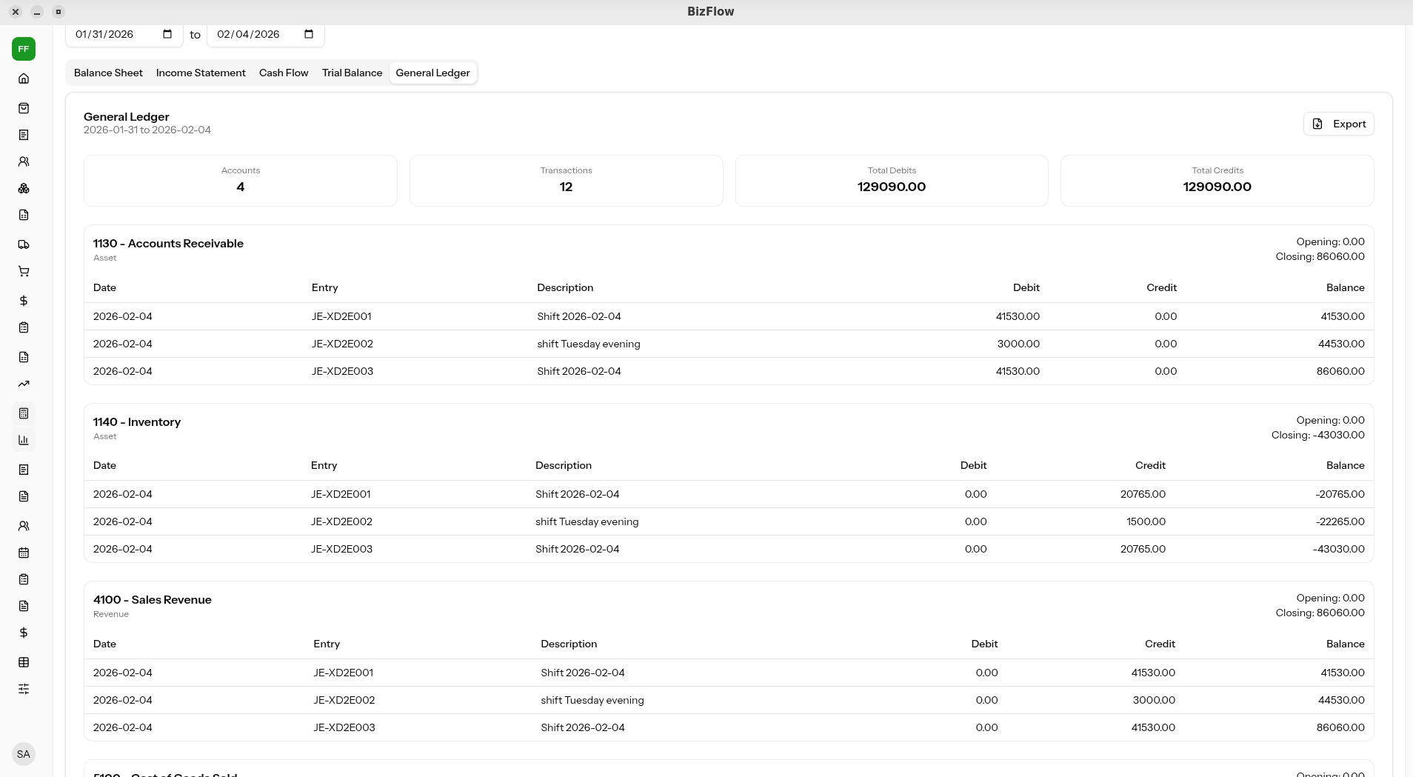Open the calculator accounting icon
This screenshot has height=777, width=1413.
point(24,413)
